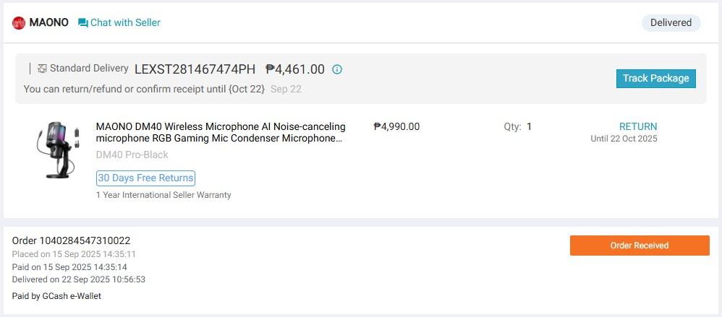The height and width of the screenshot is (317, 722).
Task: Click the order number 1040284547310022
Action: (71, 240)
